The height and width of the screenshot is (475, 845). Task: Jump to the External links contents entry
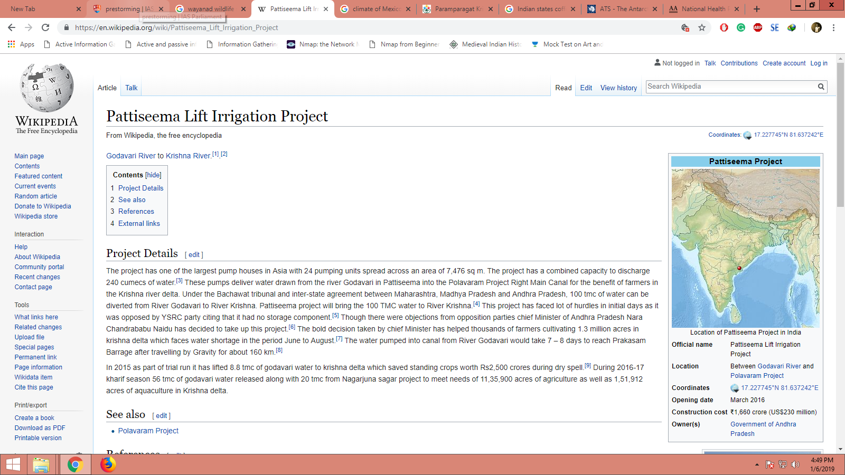point(139,224)
